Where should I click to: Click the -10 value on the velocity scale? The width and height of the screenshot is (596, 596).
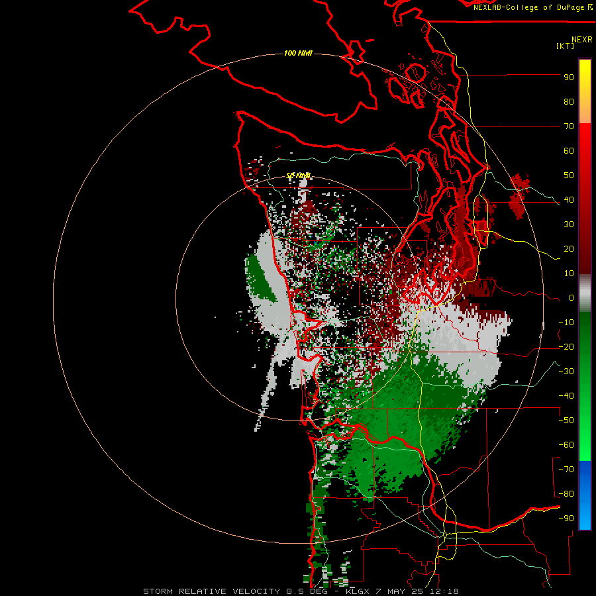point(566,323)
